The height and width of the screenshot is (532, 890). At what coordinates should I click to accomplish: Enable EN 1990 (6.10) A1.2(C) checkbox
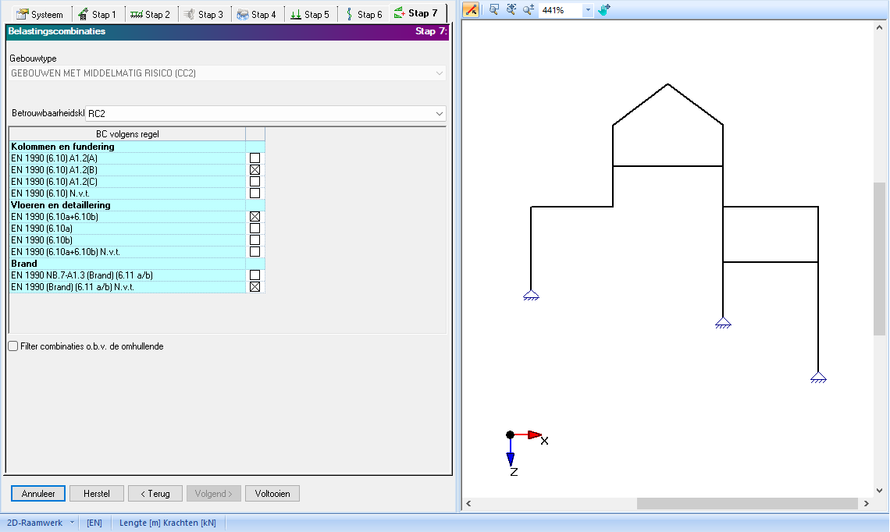tap(255, 182)
